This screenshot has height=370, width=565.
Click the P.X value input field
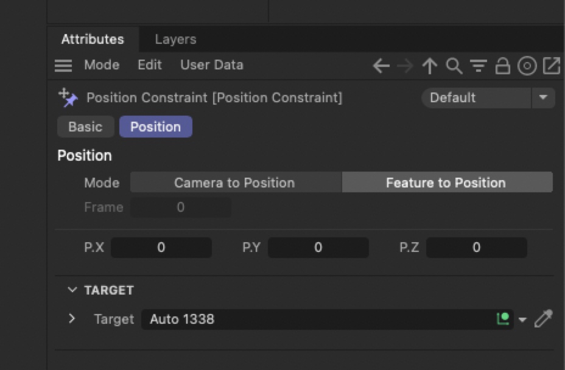(x=161, y=248)
